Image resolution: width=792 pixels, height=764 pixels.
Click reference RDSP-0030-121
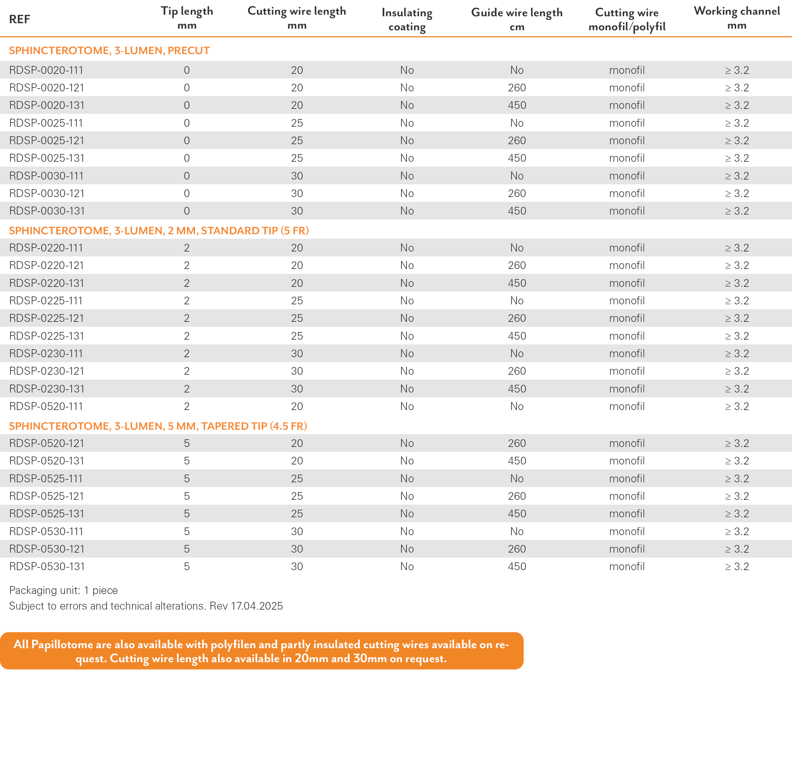[x=47, y=193]
